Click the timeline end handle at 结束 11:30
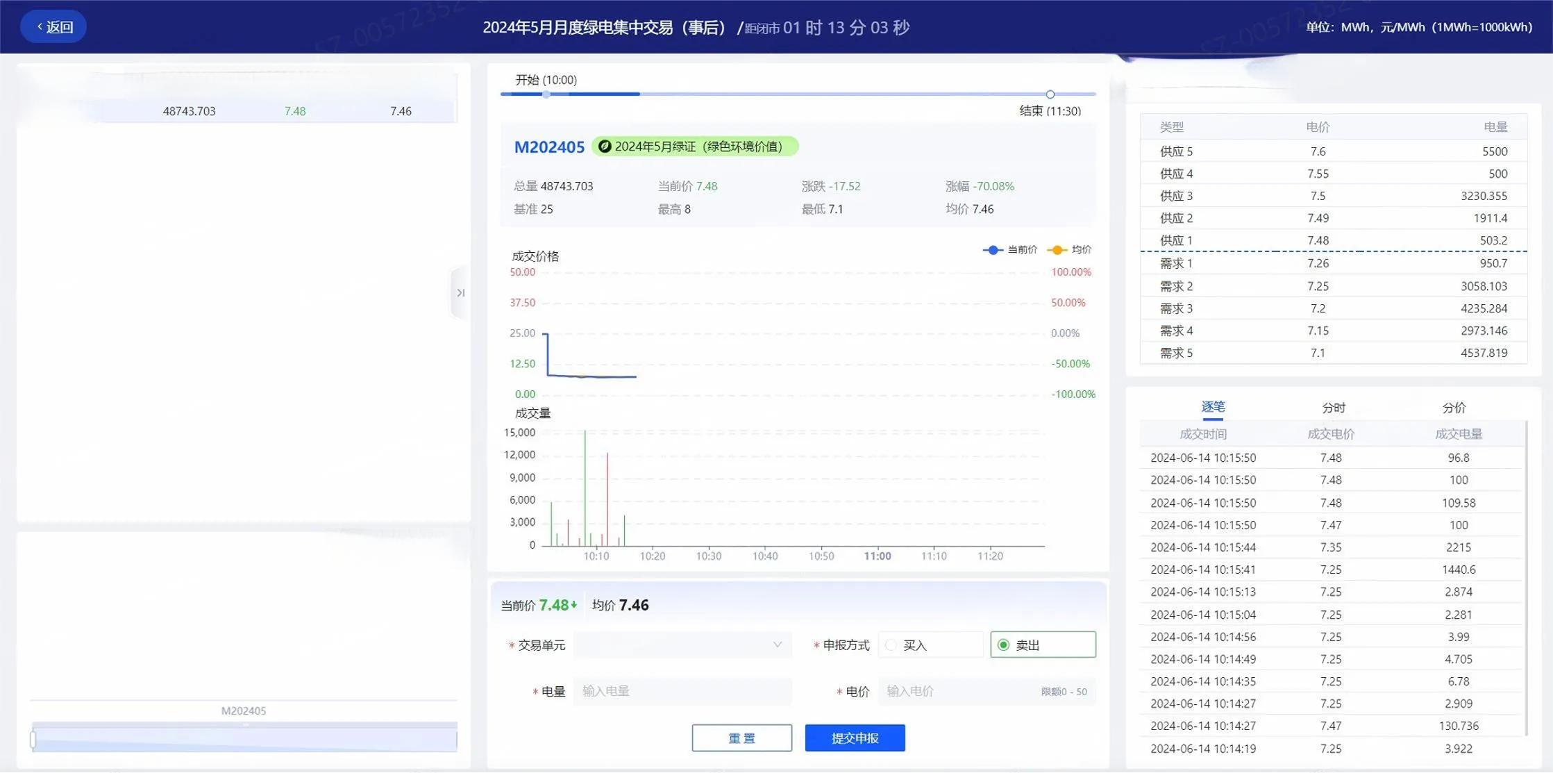The width and height of the screenshot is (1553, 773). (x=1050, y=94)
